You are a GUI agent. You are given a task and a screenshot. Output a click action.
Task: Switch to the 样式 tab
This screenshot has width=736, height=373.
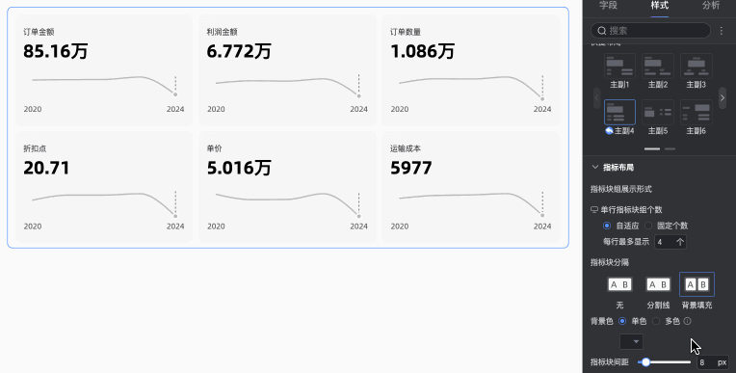(660, 6)
